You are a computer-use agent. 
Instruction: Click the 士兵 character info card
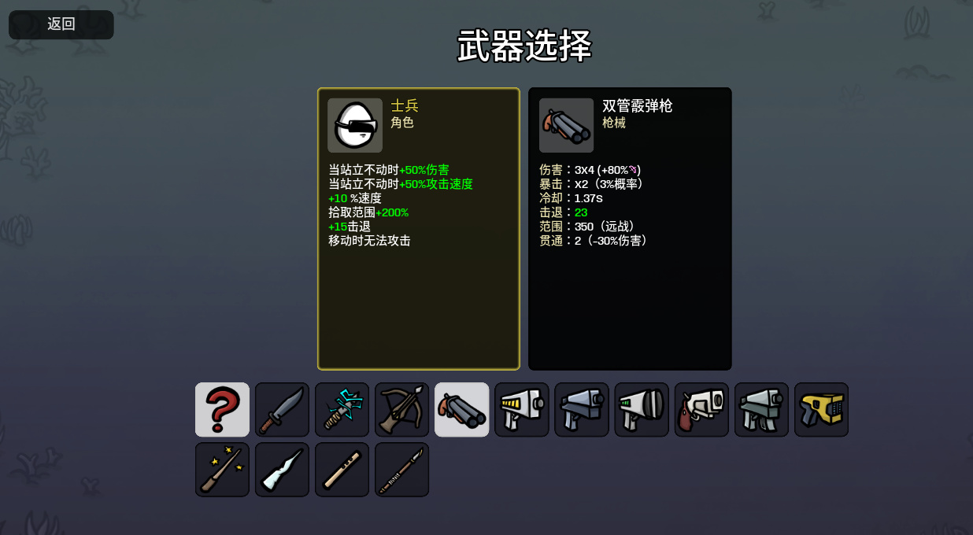pyautogui.click(x=419, y=229)
